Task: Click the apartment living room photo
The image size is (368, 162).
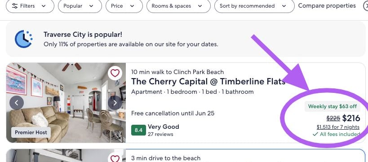Action: click(66, 103)
